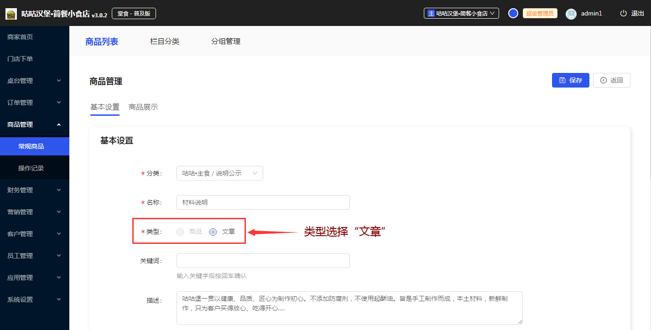Click the burger shop logo icon
The width and height of the screenshot is (651, 330).
pyautogui.click(x=11, y=14)
